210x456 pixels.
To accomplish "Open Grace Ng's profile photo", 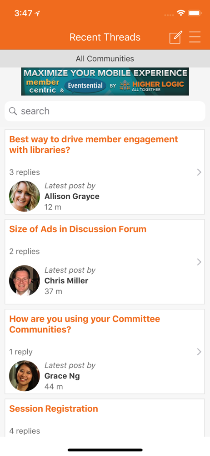I will [25, 376].
